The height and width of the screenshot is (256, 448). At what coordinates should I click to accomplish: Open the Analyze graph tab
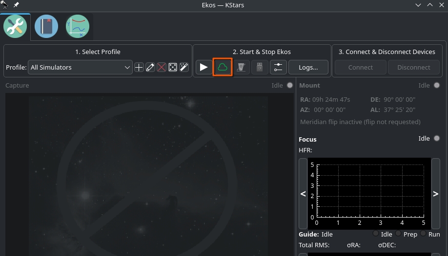click(78, 26)
